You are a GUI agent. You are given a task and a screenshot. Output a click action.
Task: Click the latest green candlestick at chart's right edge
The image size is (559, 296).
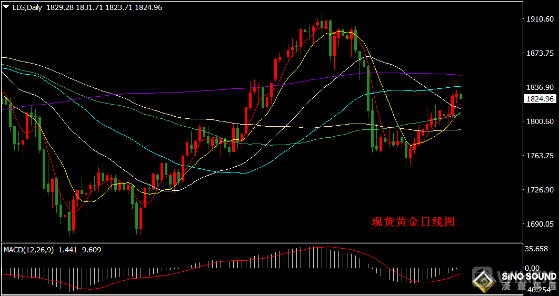461,96
